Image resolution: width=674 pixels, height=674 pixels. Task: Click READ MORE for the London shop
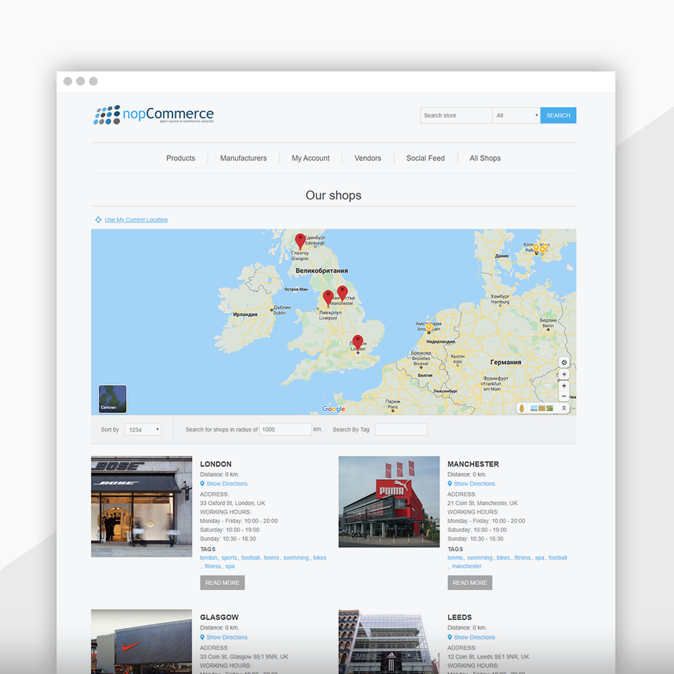click(x=222, y=583)
